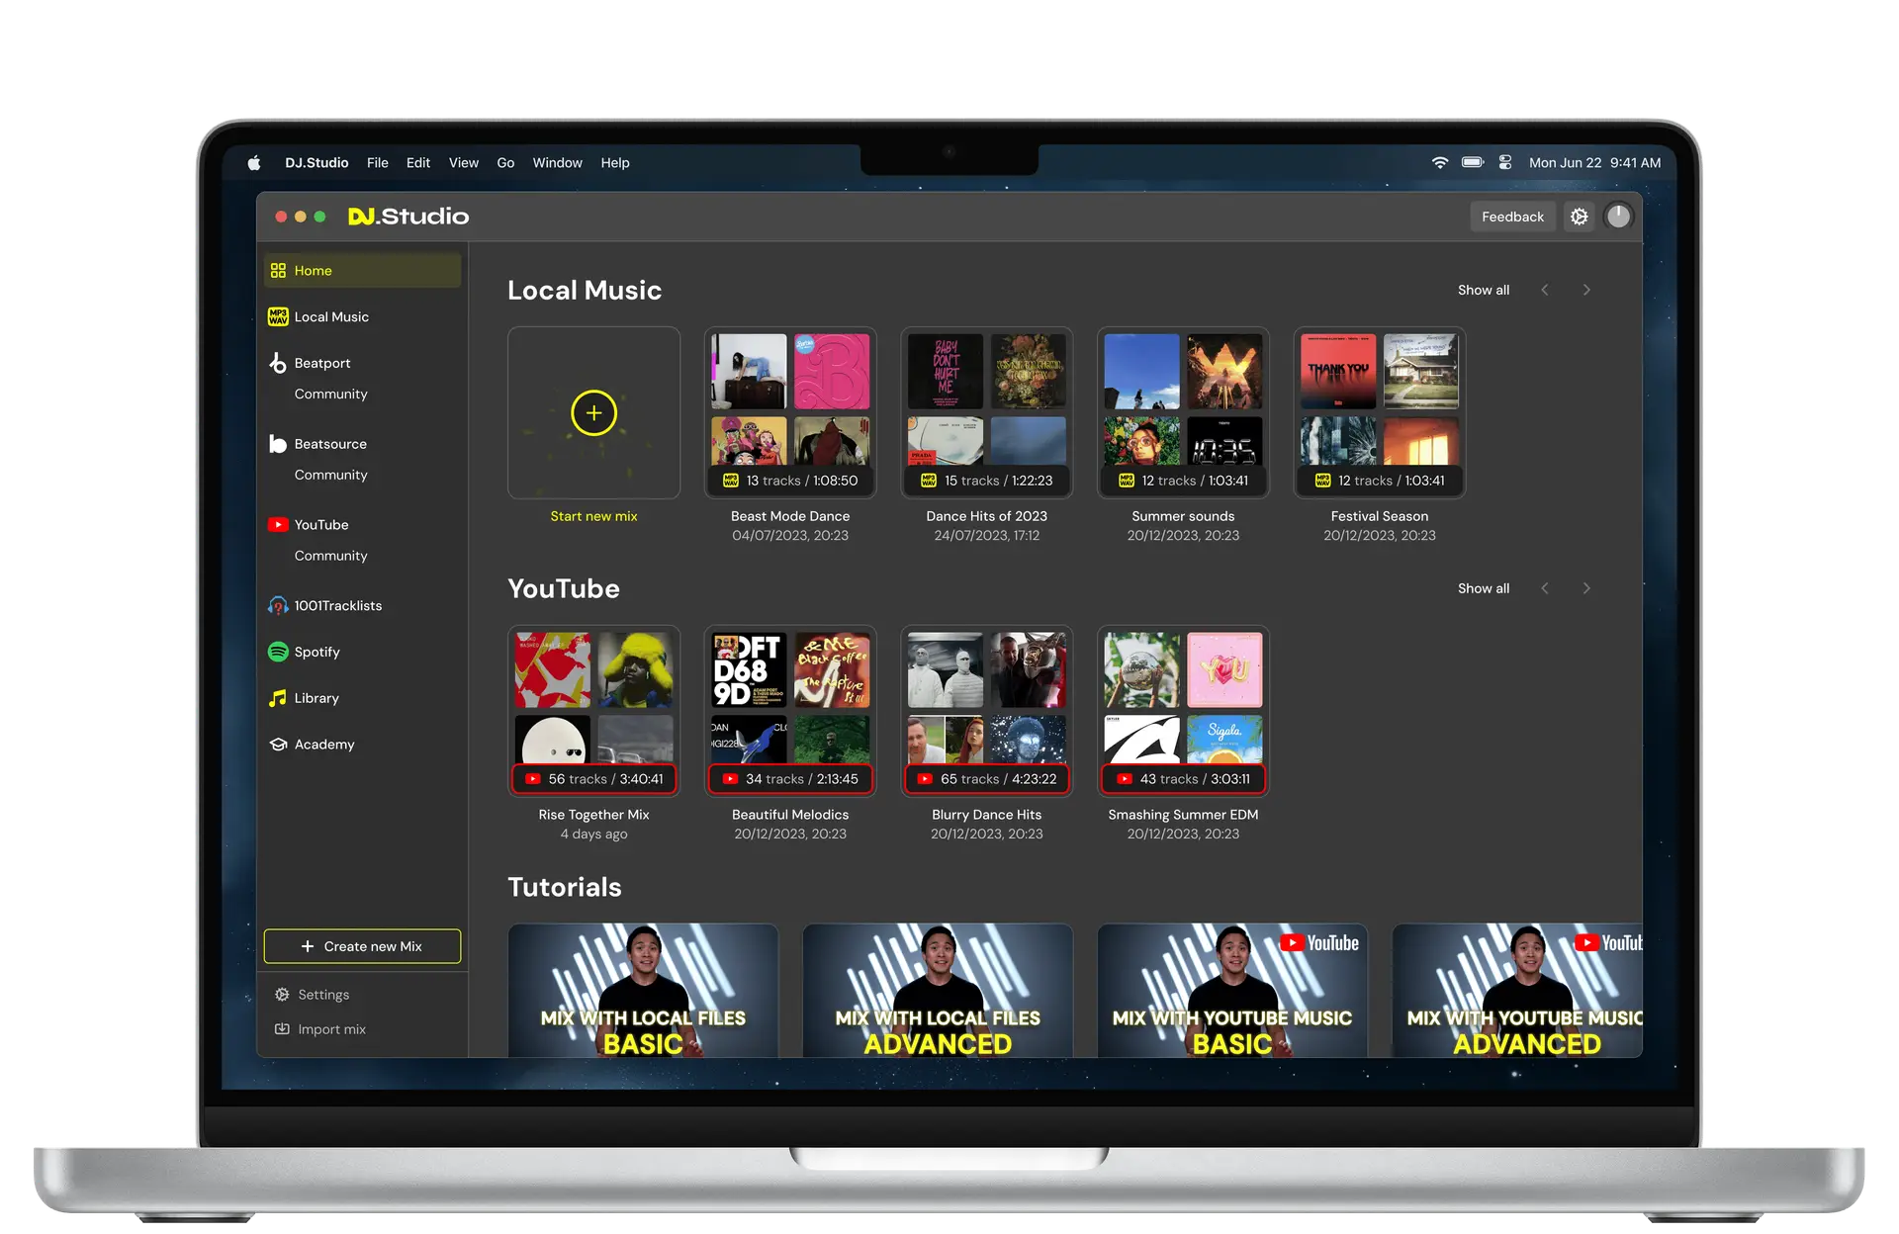Click the 15 tracks / 1:22:23 label
Viewport: 1899px width, 1234px height.
click(986, 481)
